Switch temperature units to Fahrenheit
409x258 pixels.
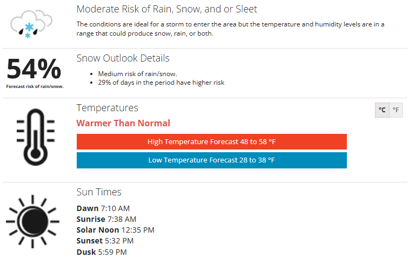point(396,110)
